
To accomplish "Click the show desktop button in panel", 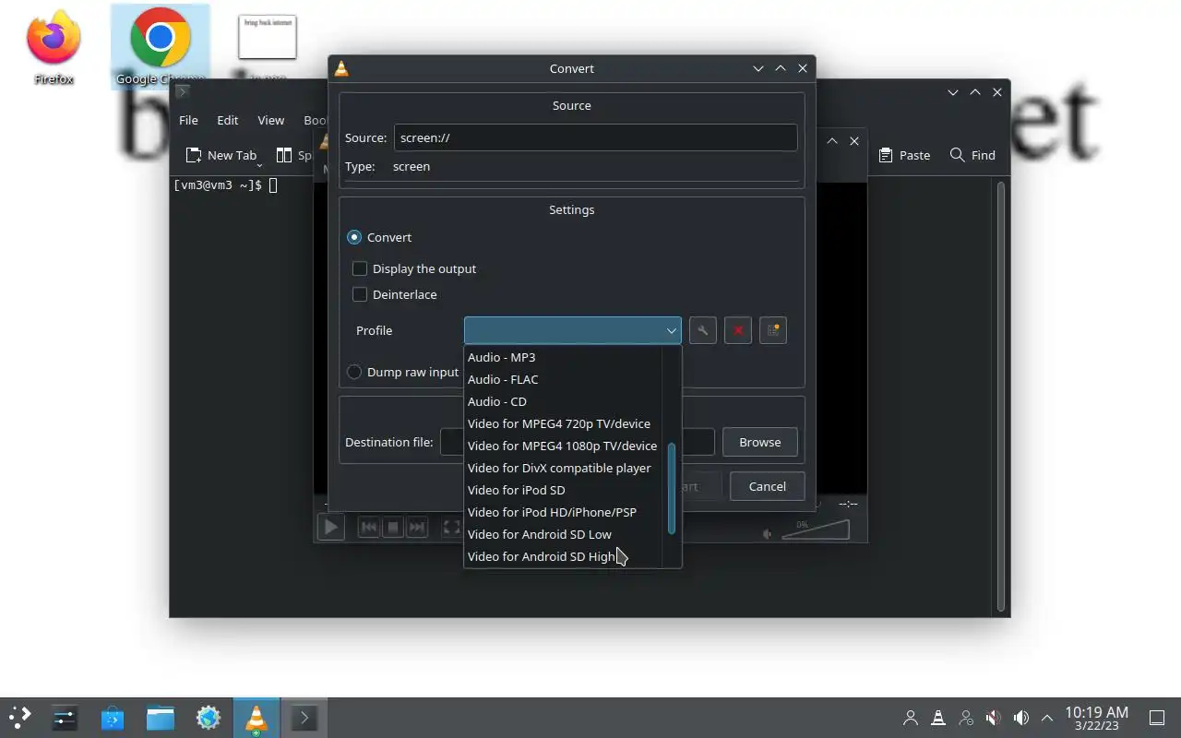I will coord(1157,718).
